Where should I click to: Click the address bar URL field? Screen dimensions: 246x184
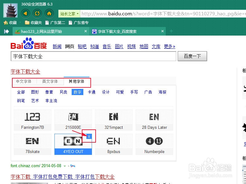pyautogui.click(x=163, y=14)
